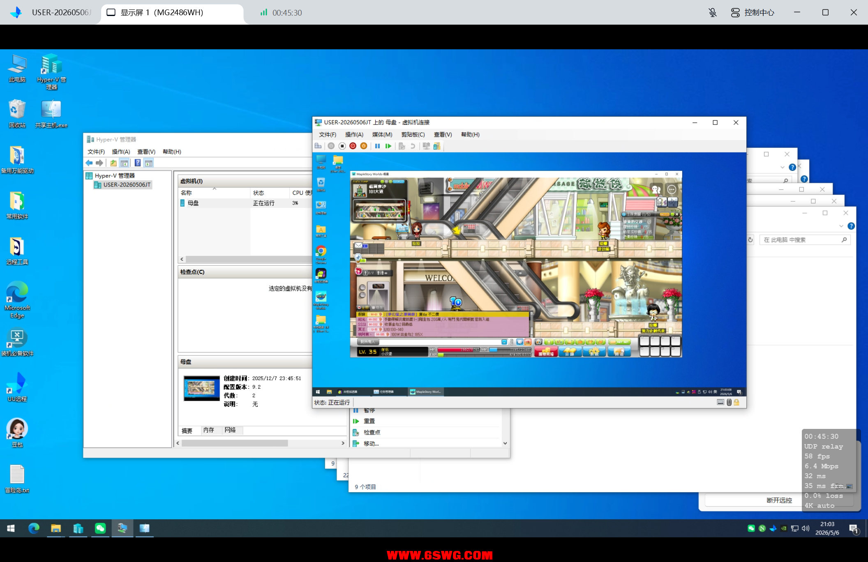Image resolution: width=868 pixels, height=562 pixels.
Task: Open UU远程 desktop shortcut
Action: [17, 387]
